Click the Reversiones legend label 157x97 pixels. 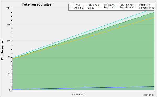(147, 8)
